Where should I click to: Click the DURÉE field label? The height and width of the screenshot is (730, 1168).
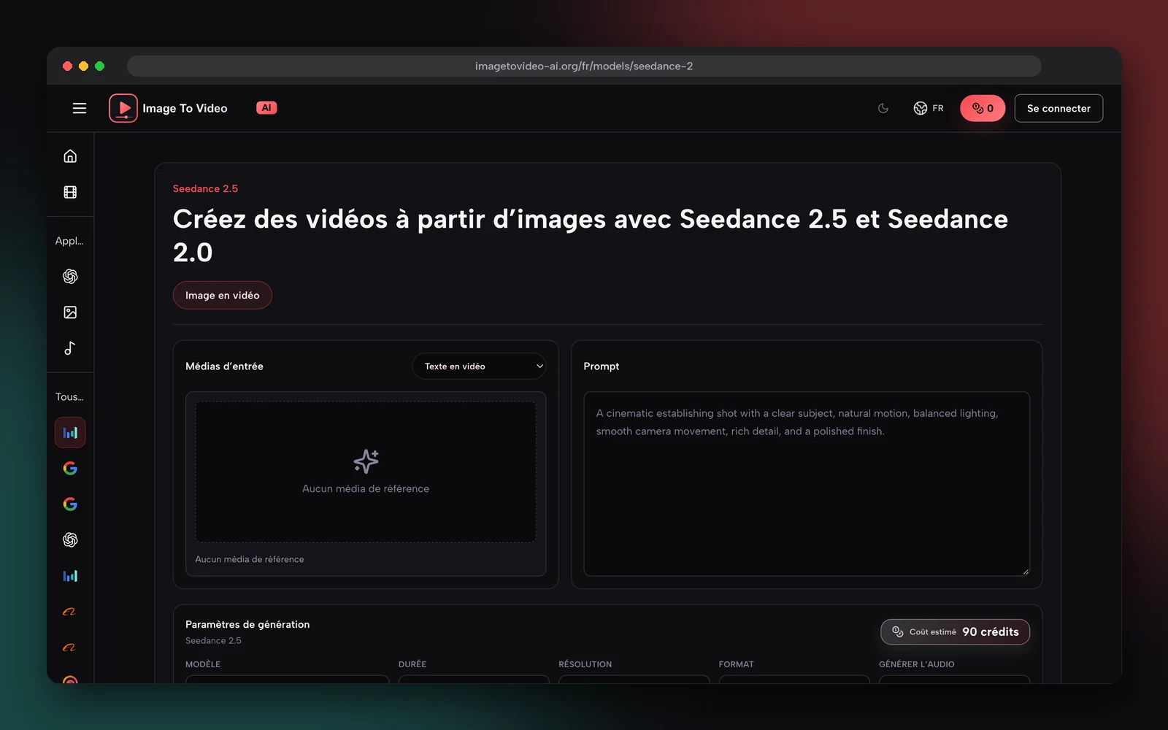[x=412, y=664]
